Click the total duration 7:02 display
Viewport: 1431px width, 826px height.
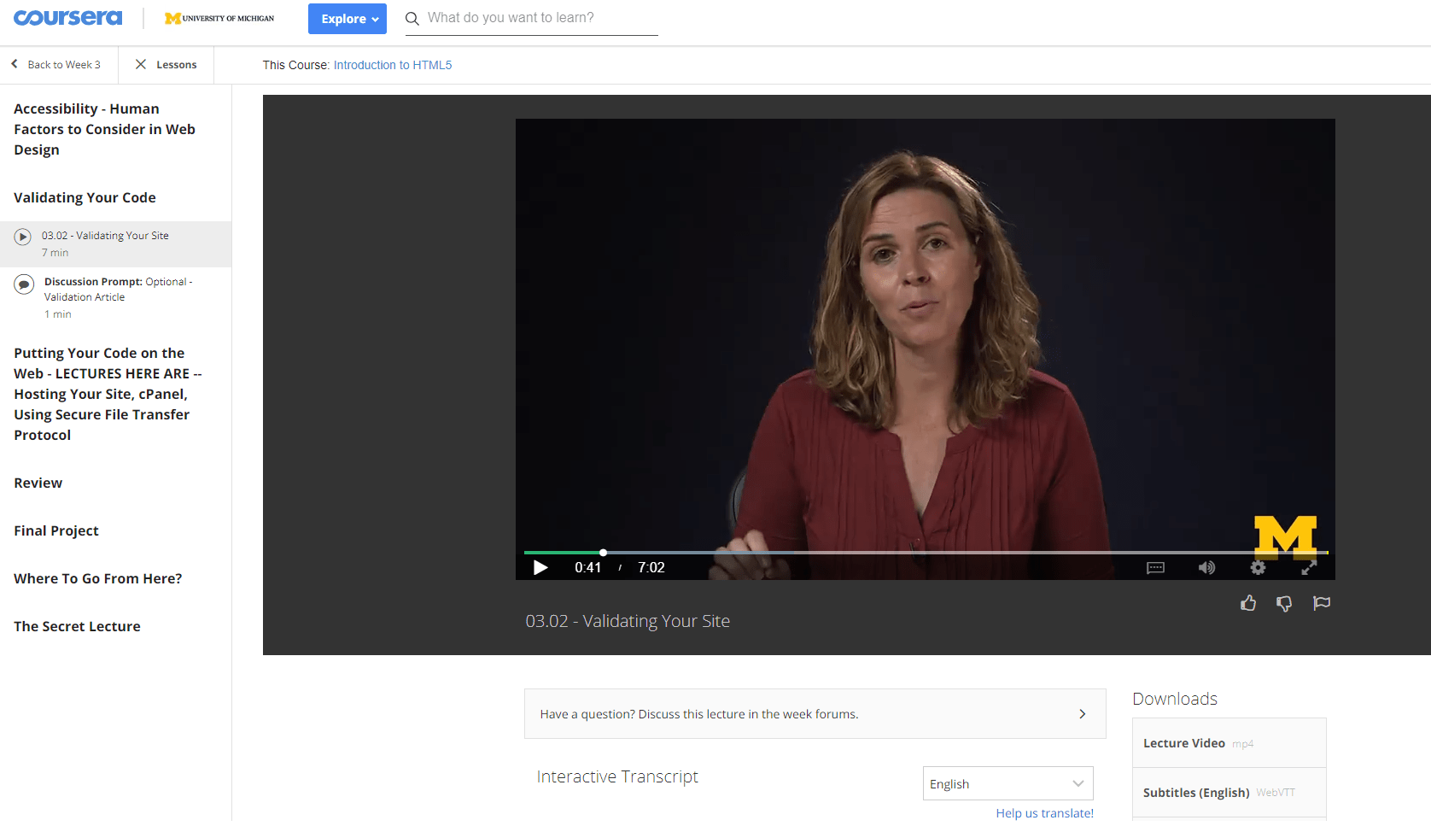651,567
